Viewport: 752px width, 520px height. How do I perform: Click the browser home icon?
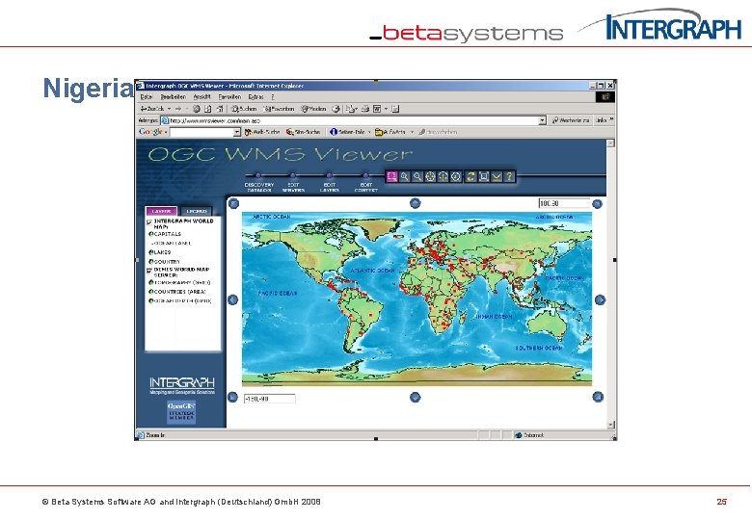coord(220,109)
